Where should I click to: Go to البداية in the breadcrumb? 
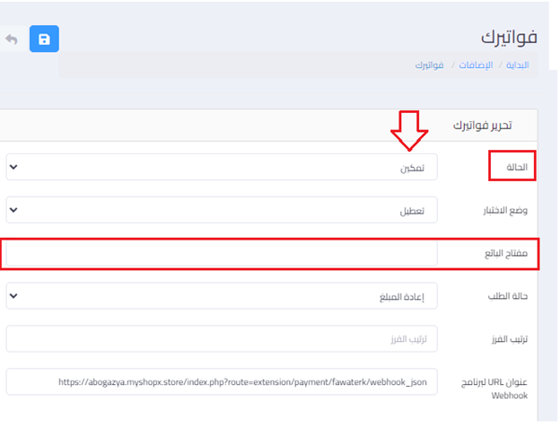(517, 66)
